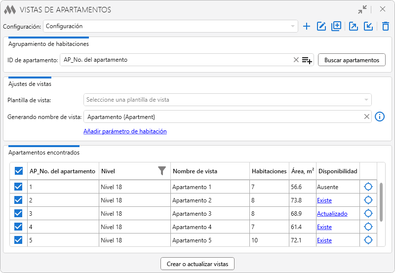Open Existe link for Apartamento 4
The width and height of the screenshot is (395, 273).
pyautogui.click(x=324, y=227)
